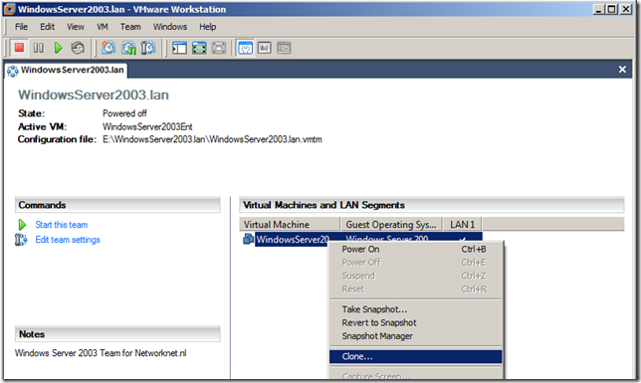Click the green Power On toolbar icon
This screenshot has height=383, width=641.
pyautogui.click(x=58, y=48)
